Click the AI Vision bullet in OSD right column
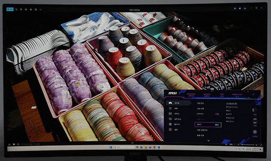Screen dimensions: 271x161 click(230, 121)
